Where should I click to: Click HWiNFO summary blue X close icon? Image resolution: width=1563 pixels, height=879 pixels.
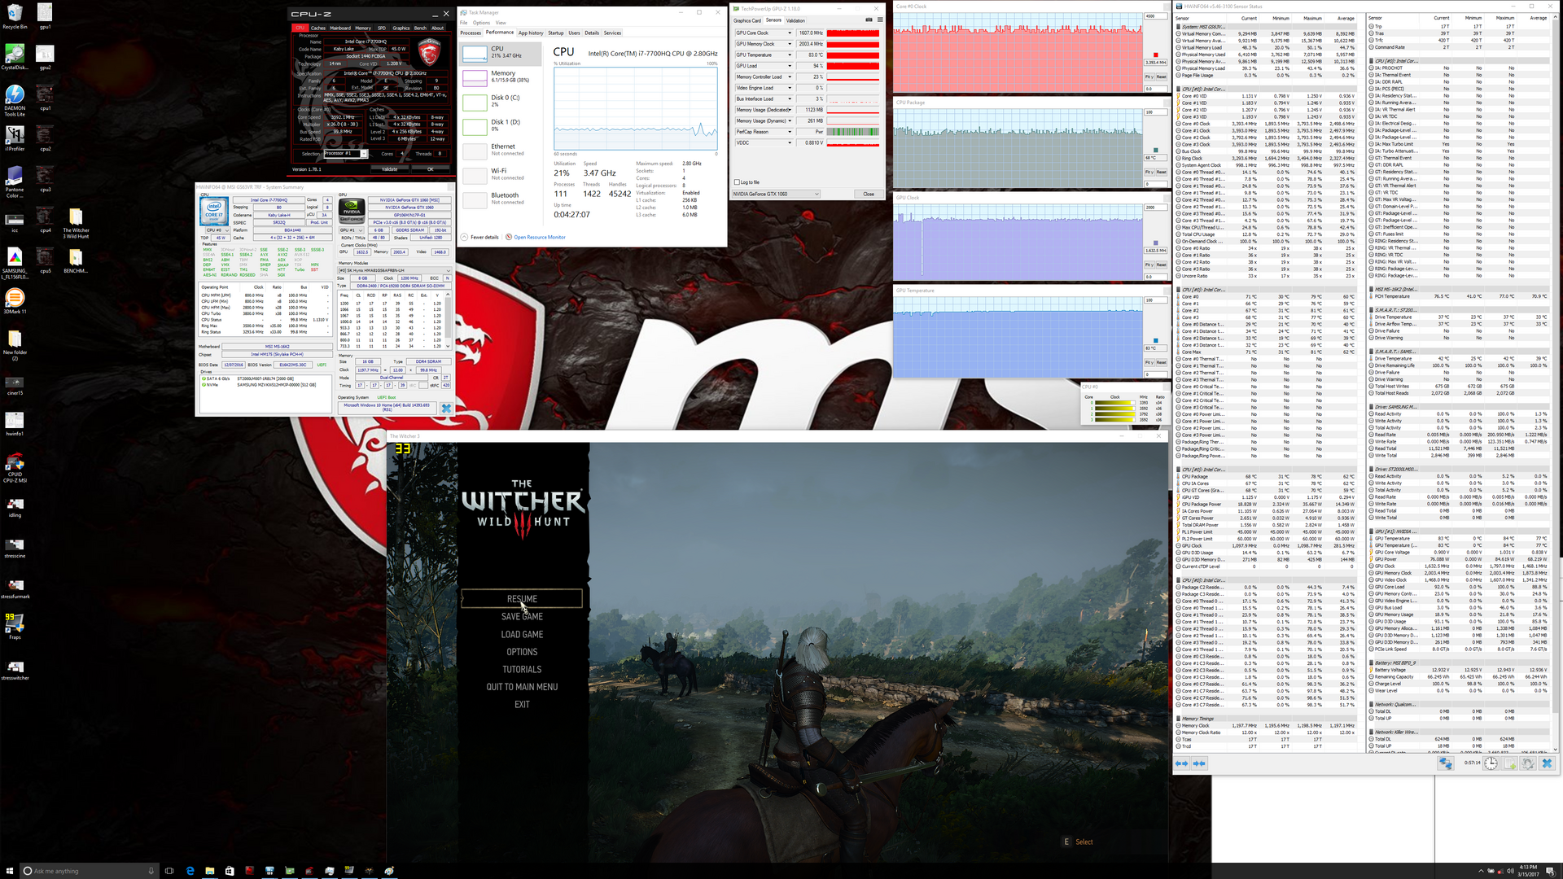pyautogui.click(x=446, y=409)
